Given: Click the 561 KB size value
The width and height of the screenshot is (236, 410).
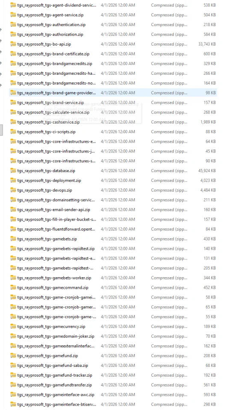Looking at the screenshot, I should point(209,385).
